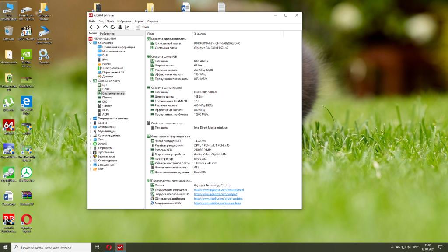Screen dimensions: 448x252
Task: Open the gigabyte.com/Motherboard link
Action: point(219,190)
